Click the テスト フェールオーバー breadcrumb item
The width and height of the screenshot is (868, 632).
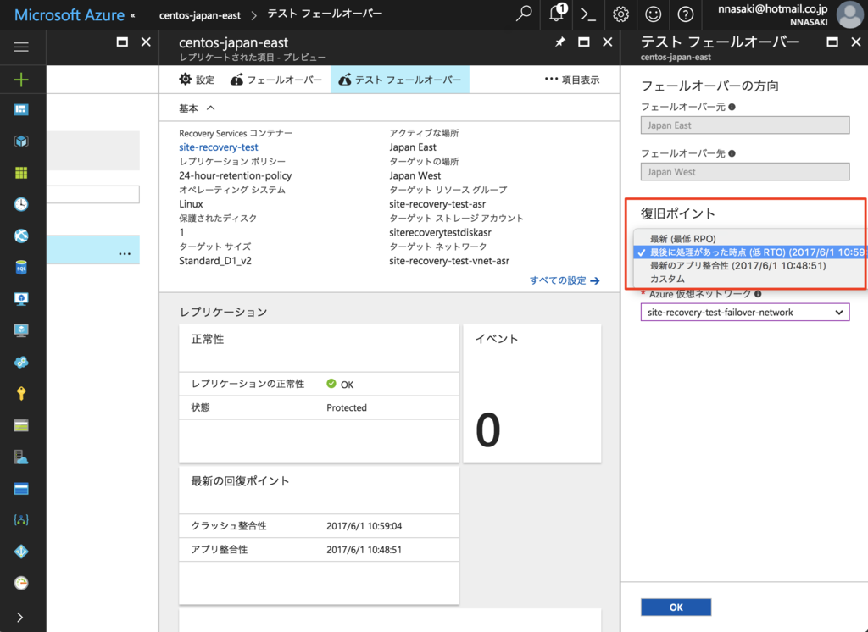325,14
